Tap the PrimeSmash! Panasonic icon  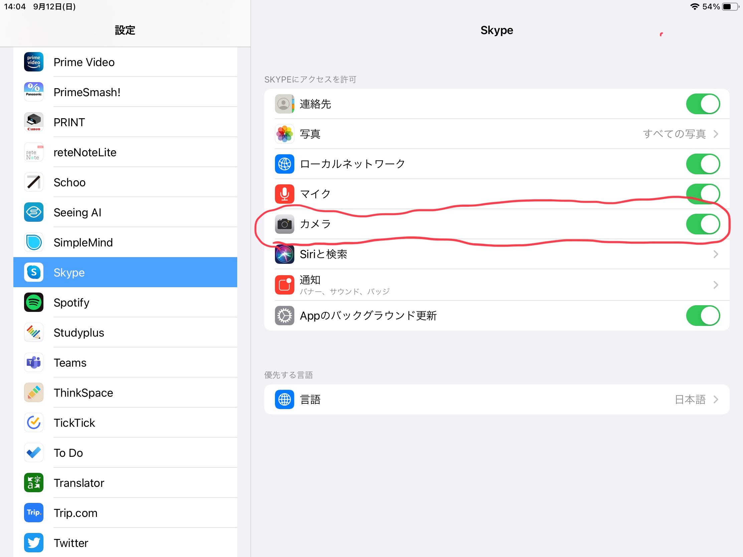34,91
